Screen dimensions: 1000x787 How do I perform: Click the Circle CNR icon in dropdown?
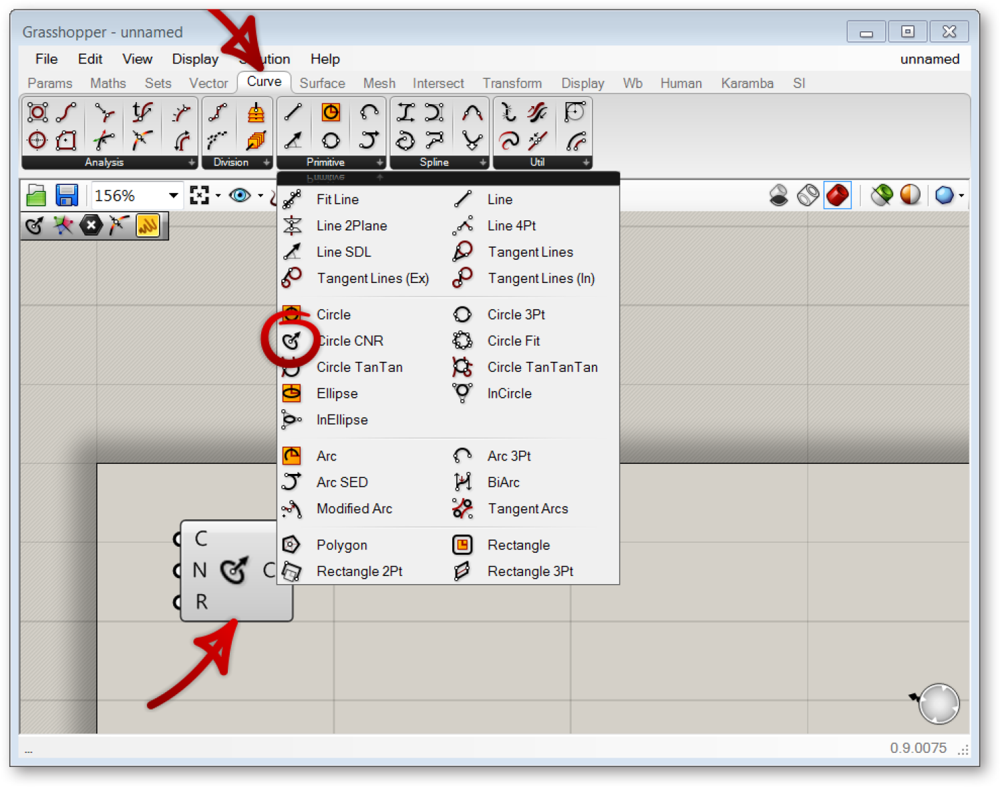coord(292,341)
